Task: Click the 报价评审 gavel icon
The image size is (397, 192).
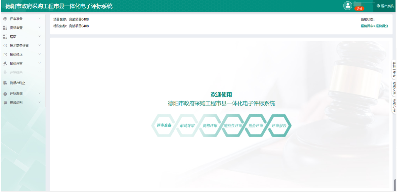Action: 5,63
